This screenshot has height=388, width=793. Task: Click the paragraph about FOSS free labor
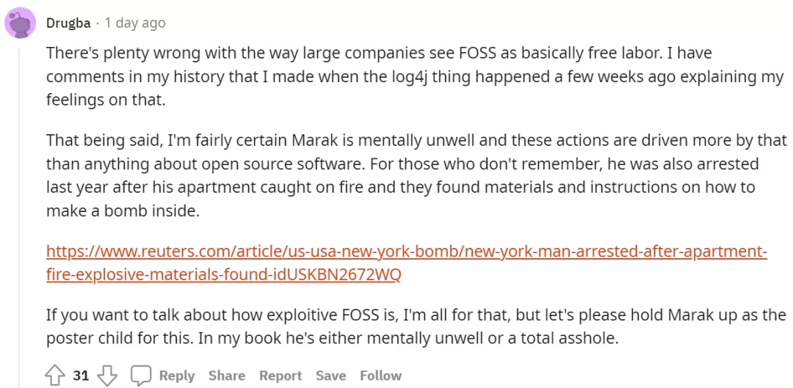coord(415,76)
